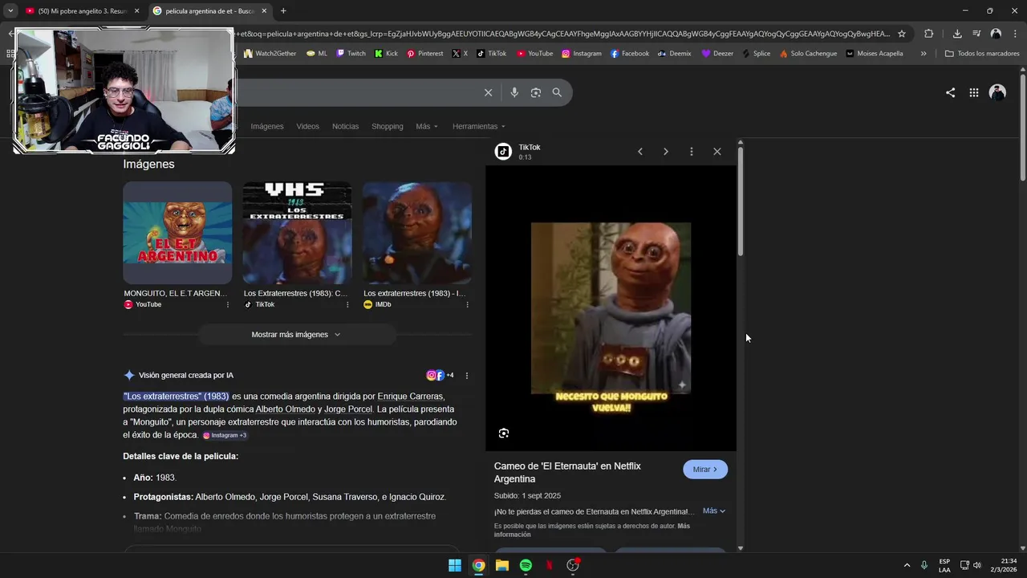Viewport: 1027px width, 578px height.
Task: Open Instagram +3 source chip
Action: pyautogui.click(x=225, y=435)
